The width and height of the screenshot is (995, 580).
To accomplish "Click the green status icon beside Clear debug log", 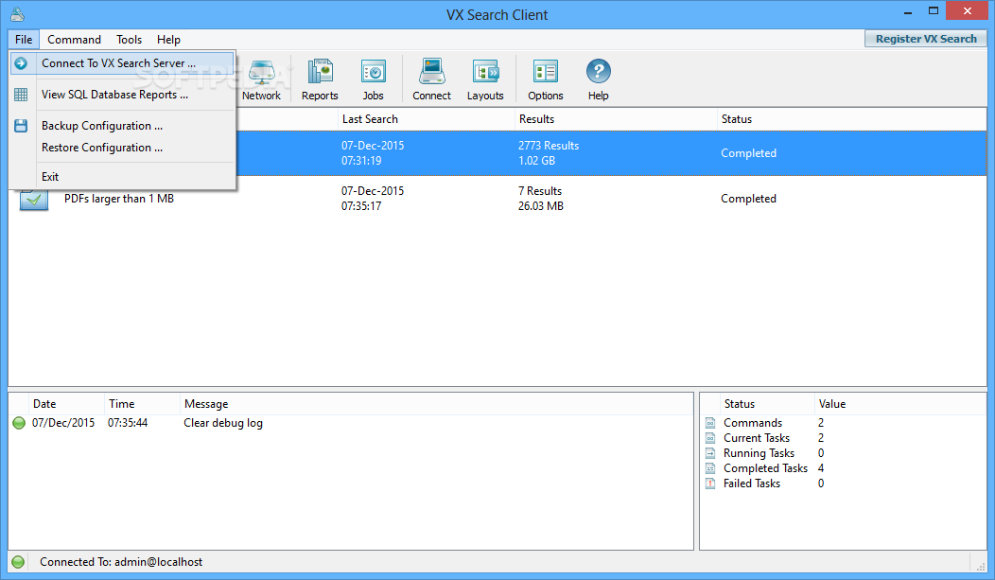I will tap(19, 423).
